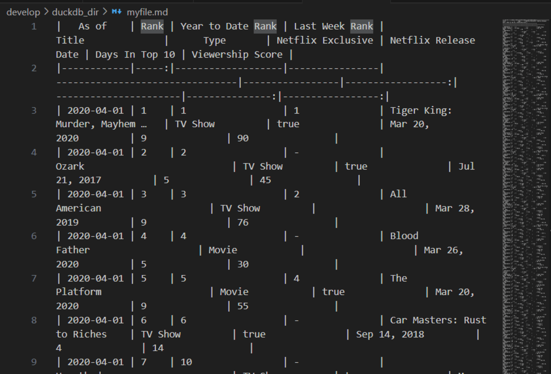551x374 pixels.
Task: Click the '10' year-to-date rank on line 9
Action: [186, 362]
